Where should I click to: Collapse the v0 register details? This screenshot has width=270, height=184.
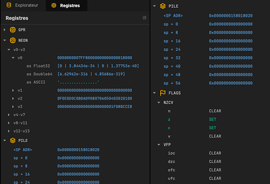click(x=13, y=58)
